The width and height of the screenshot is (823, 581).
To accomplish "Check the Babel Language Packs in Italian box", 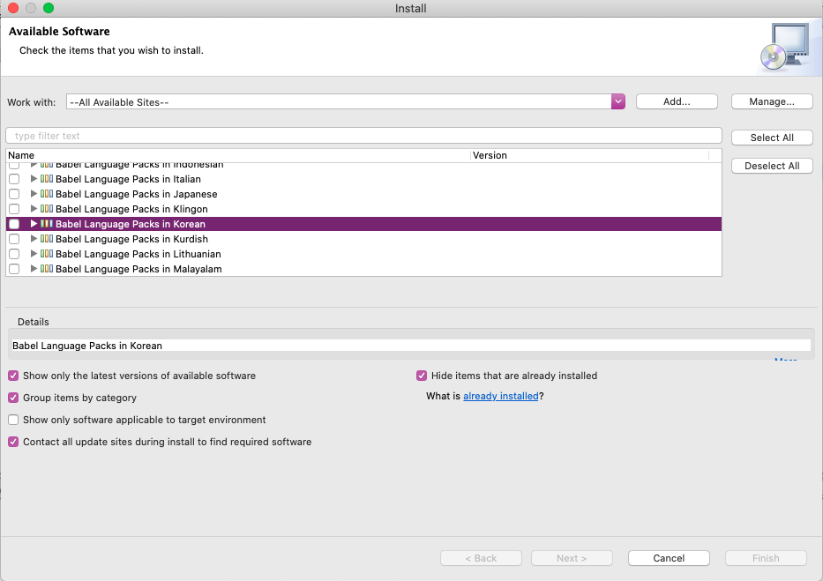I will 14,179.
